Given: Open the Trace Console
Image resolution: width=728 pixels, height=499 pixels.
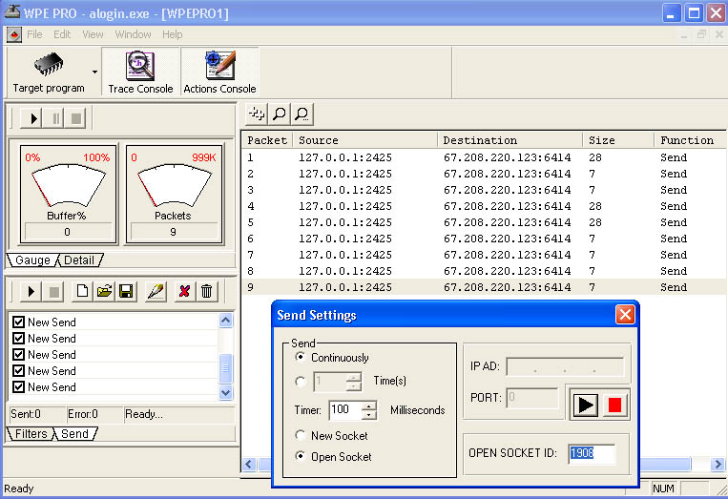Looking at the screenshot, I should (x=140, y=73).
